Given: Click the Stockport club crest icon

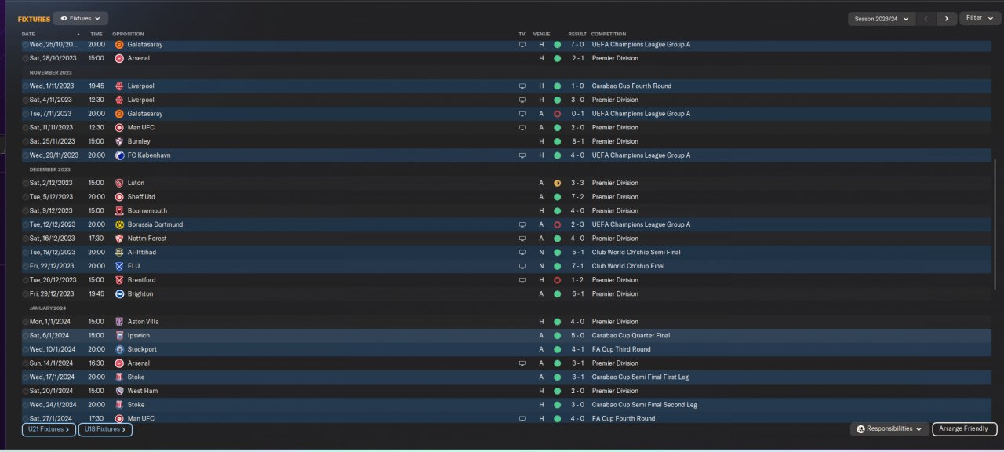Looking at the screenshot, I should click(x=119, y=349).
